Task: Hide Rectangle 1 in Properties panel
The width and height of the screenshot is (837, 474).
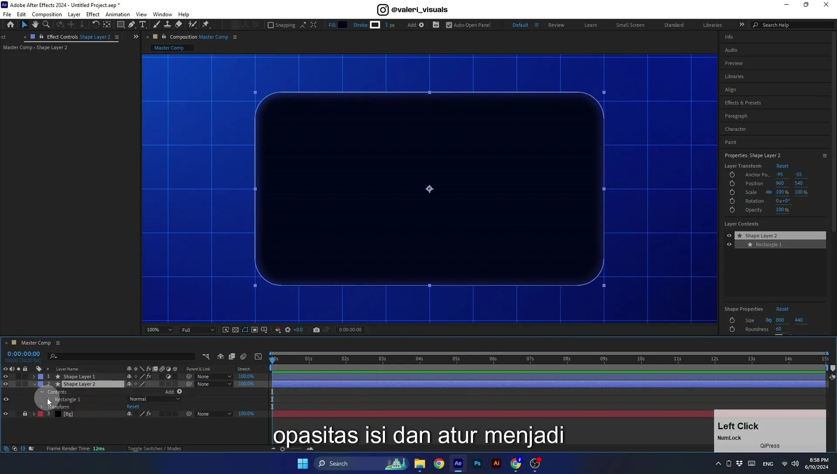Action: point(729,244)
